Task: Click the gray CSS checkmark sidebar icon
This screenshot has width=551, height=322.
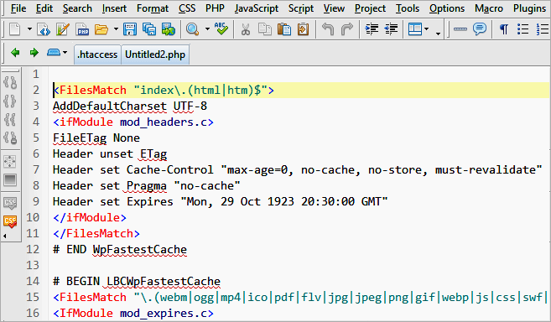Action: (x=10, y=203)
